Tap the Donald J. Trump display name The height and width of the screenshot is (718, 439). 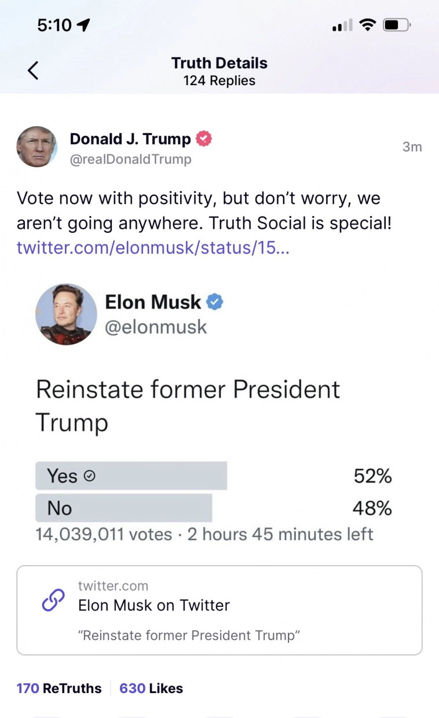pos(130,139)
